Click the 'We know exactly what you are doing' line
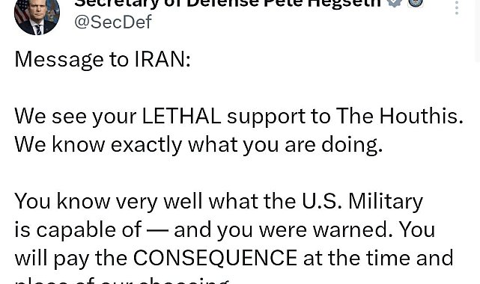This screenshot has height=284, width=480. [x=198, y=145]
